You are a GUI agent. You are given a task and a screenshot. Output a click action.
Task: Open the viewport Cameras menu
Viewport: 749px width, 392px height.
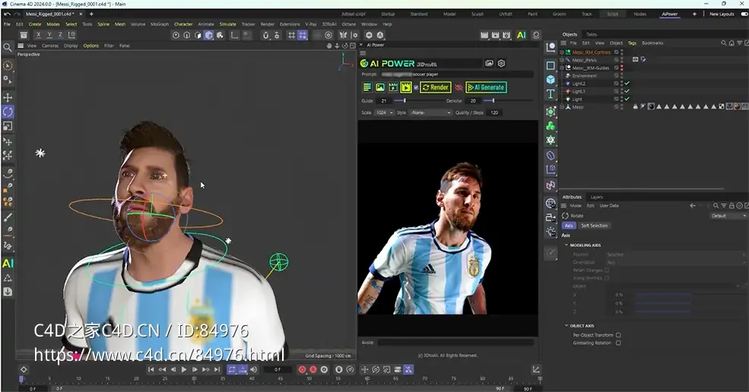click(50, 46)
